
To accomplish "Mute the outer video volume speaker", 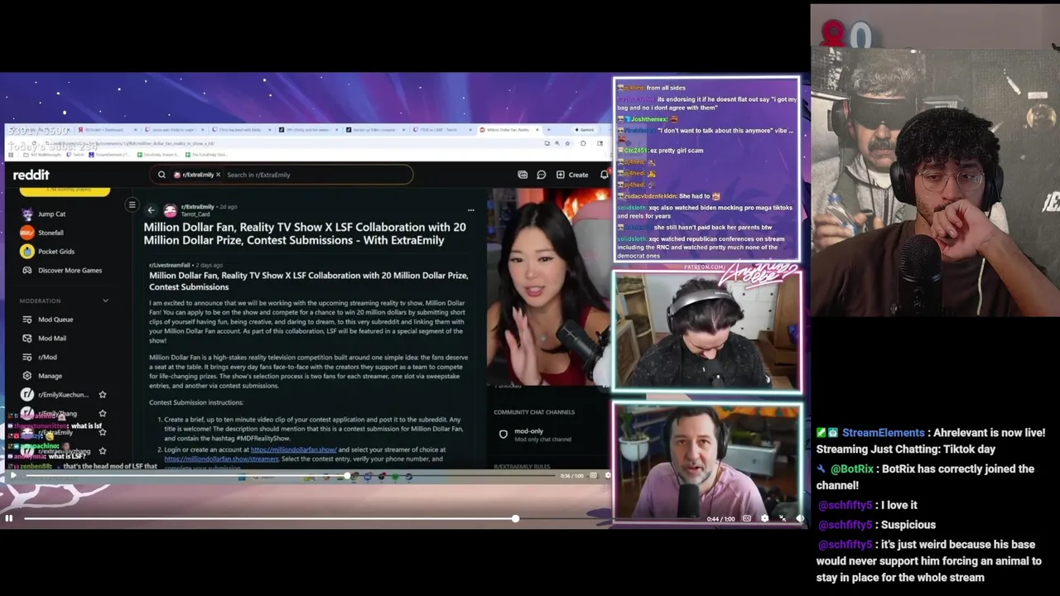I will 800,519.
